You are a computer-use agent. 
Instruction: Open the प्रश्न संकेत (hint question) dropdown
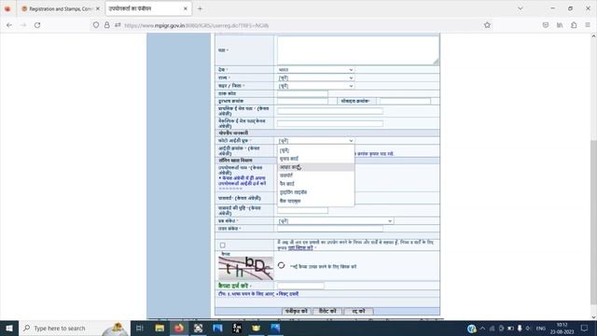pyautogui.click(x=336, y=220)
